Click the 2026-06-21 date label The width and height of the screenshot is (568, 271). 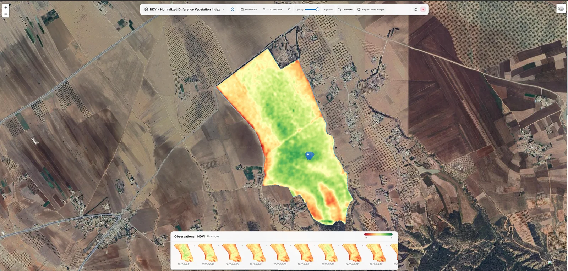(x=184, y=264)
